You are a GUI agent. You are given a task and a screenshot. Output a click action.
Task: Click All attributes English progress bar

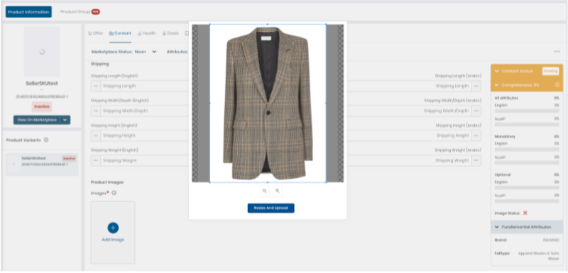527,111
